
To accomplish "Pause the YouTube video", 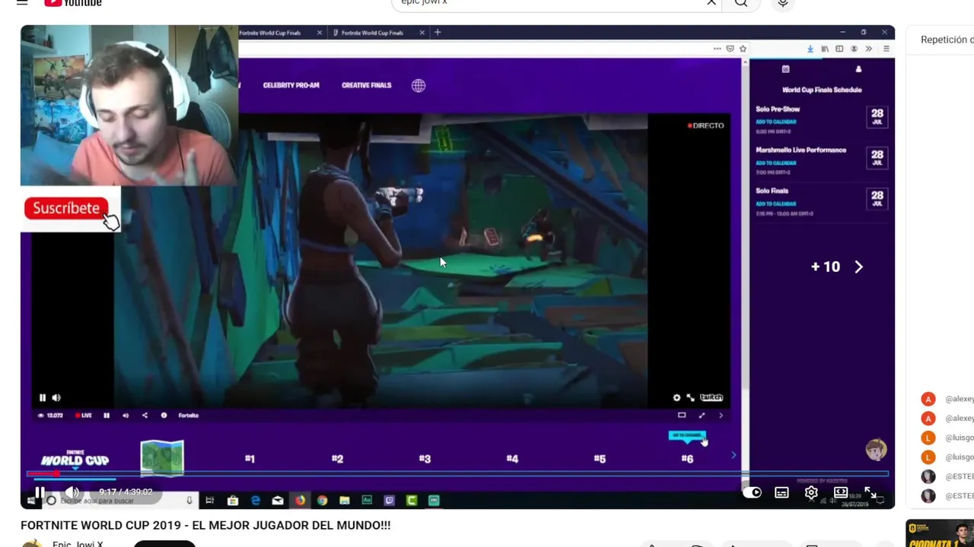I will point(40,492).
